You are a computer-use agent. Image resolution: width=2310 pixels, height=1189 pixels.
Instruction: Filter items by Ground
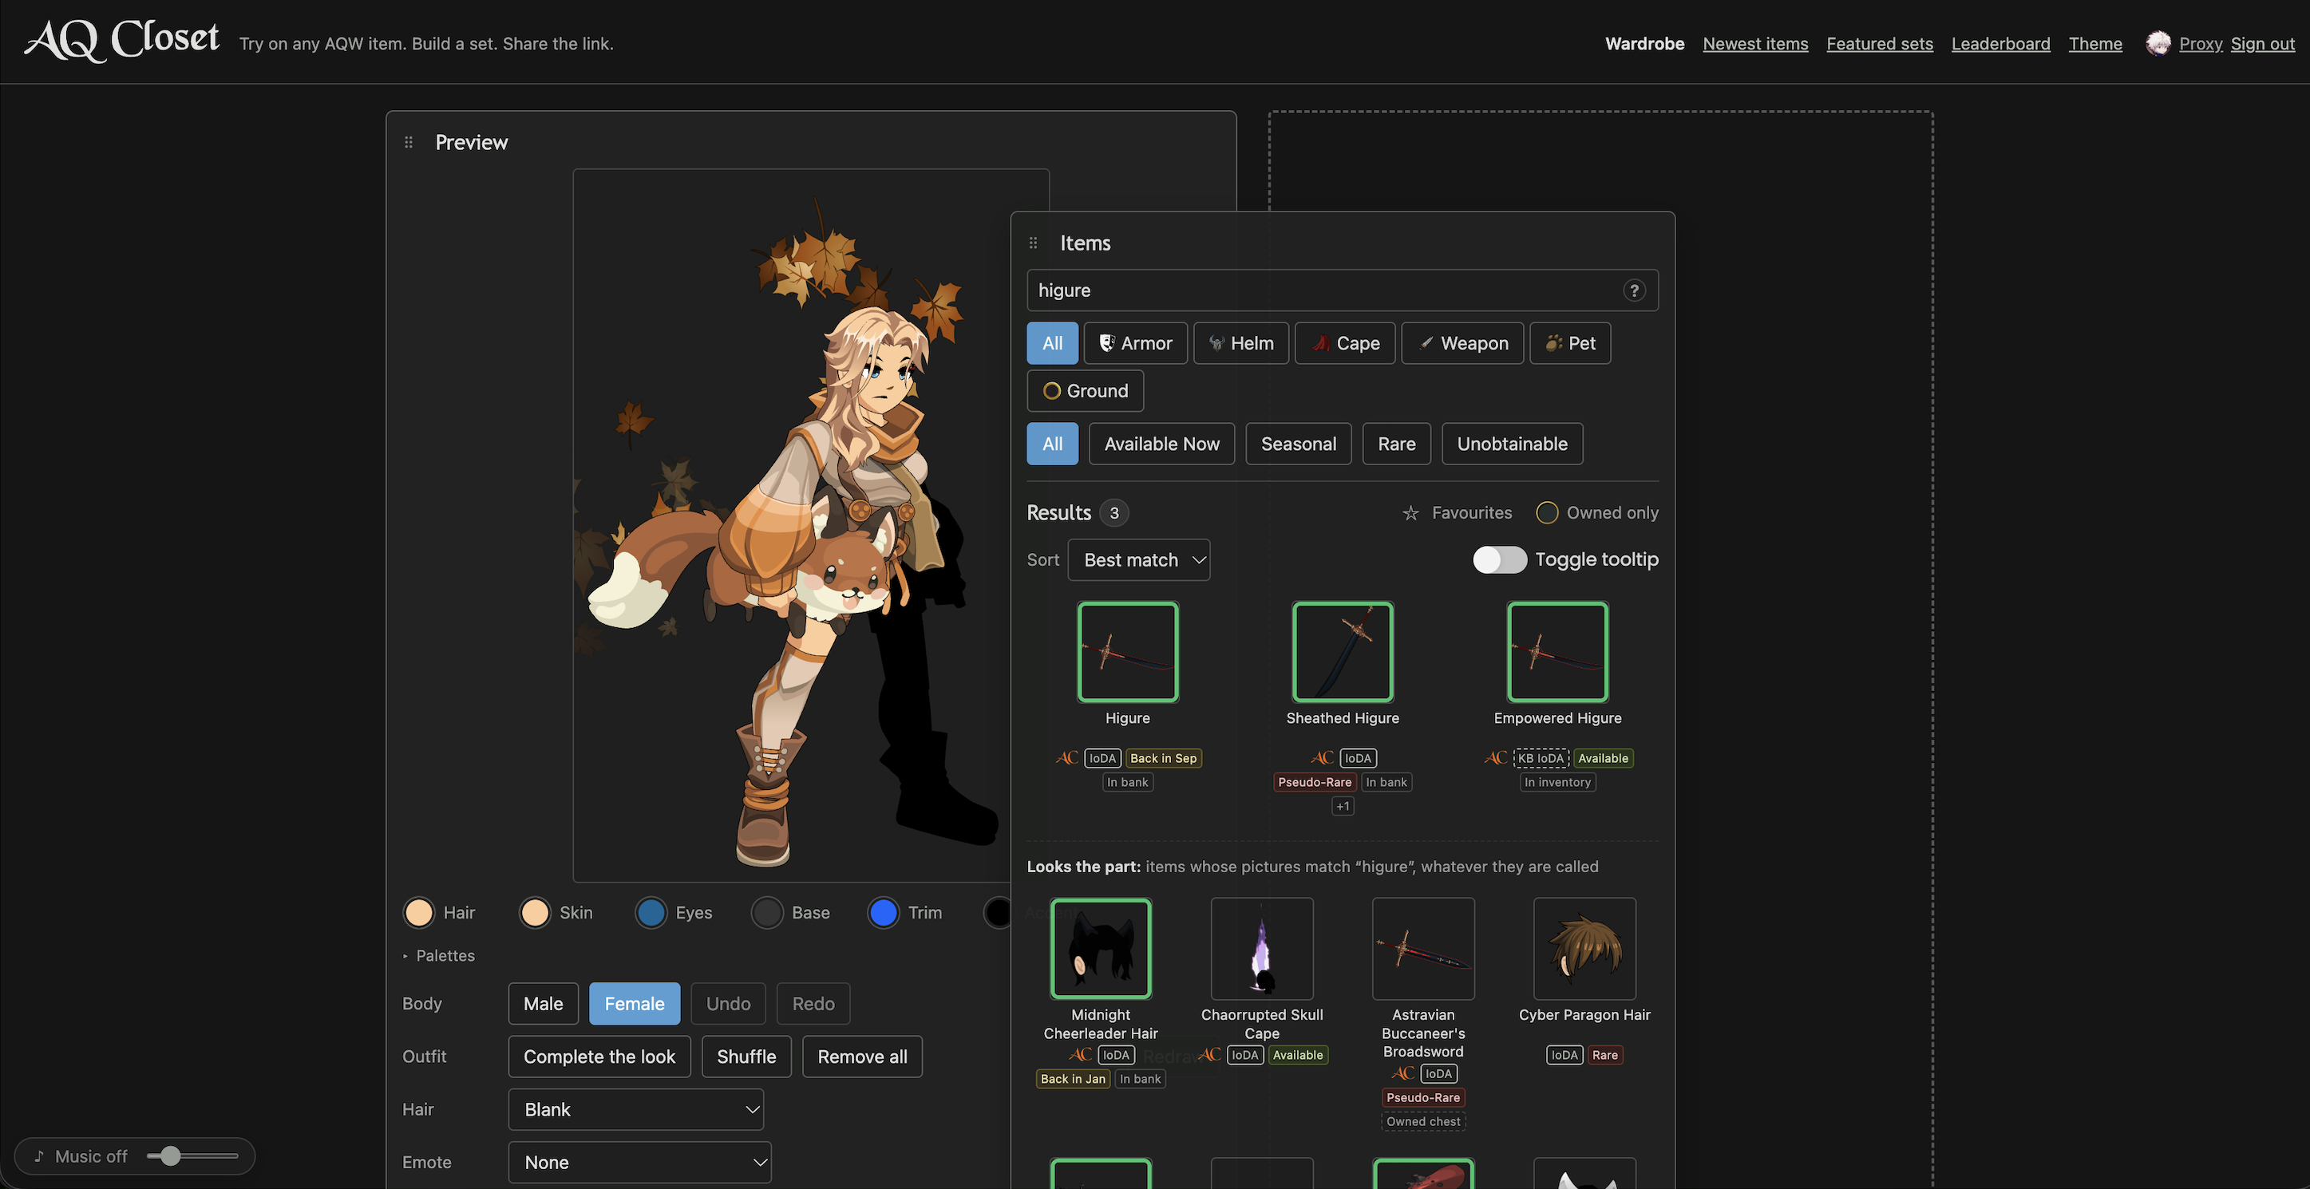1085,391
